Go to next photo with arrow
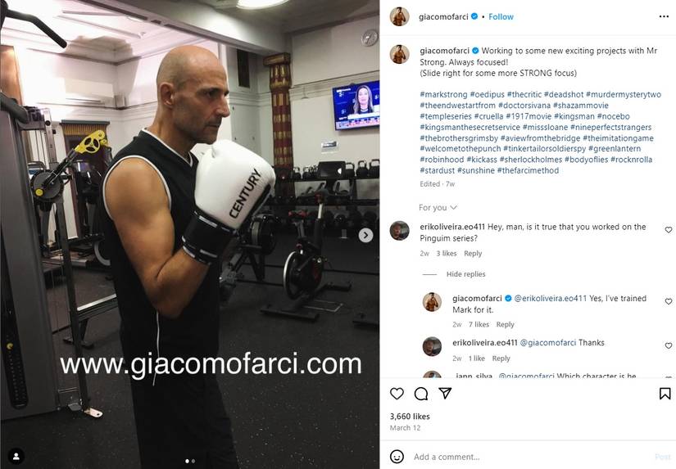 point(365,235)
